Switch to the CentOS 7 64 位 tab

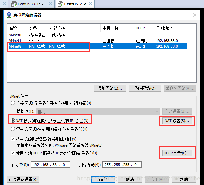(32, 4)
